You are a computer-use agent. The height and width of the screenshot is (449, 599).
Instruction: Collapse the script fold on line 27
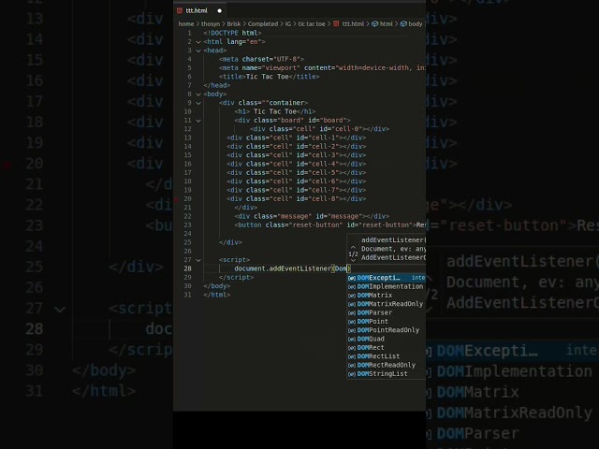click(198, 260)
